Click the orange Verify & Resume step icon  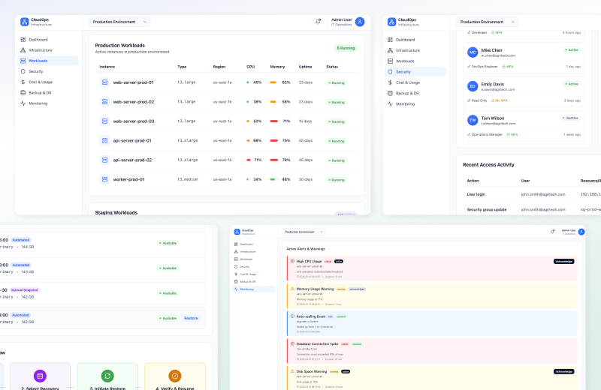[174, 376]
